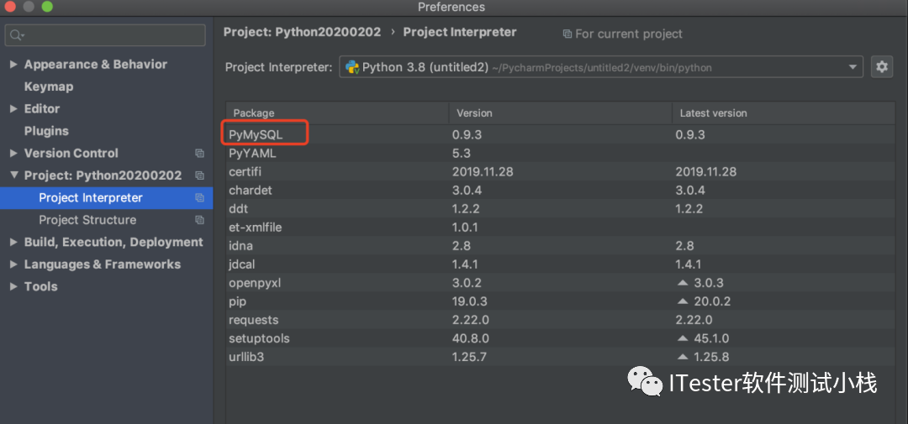Click the preferences search field

point(113,35)
